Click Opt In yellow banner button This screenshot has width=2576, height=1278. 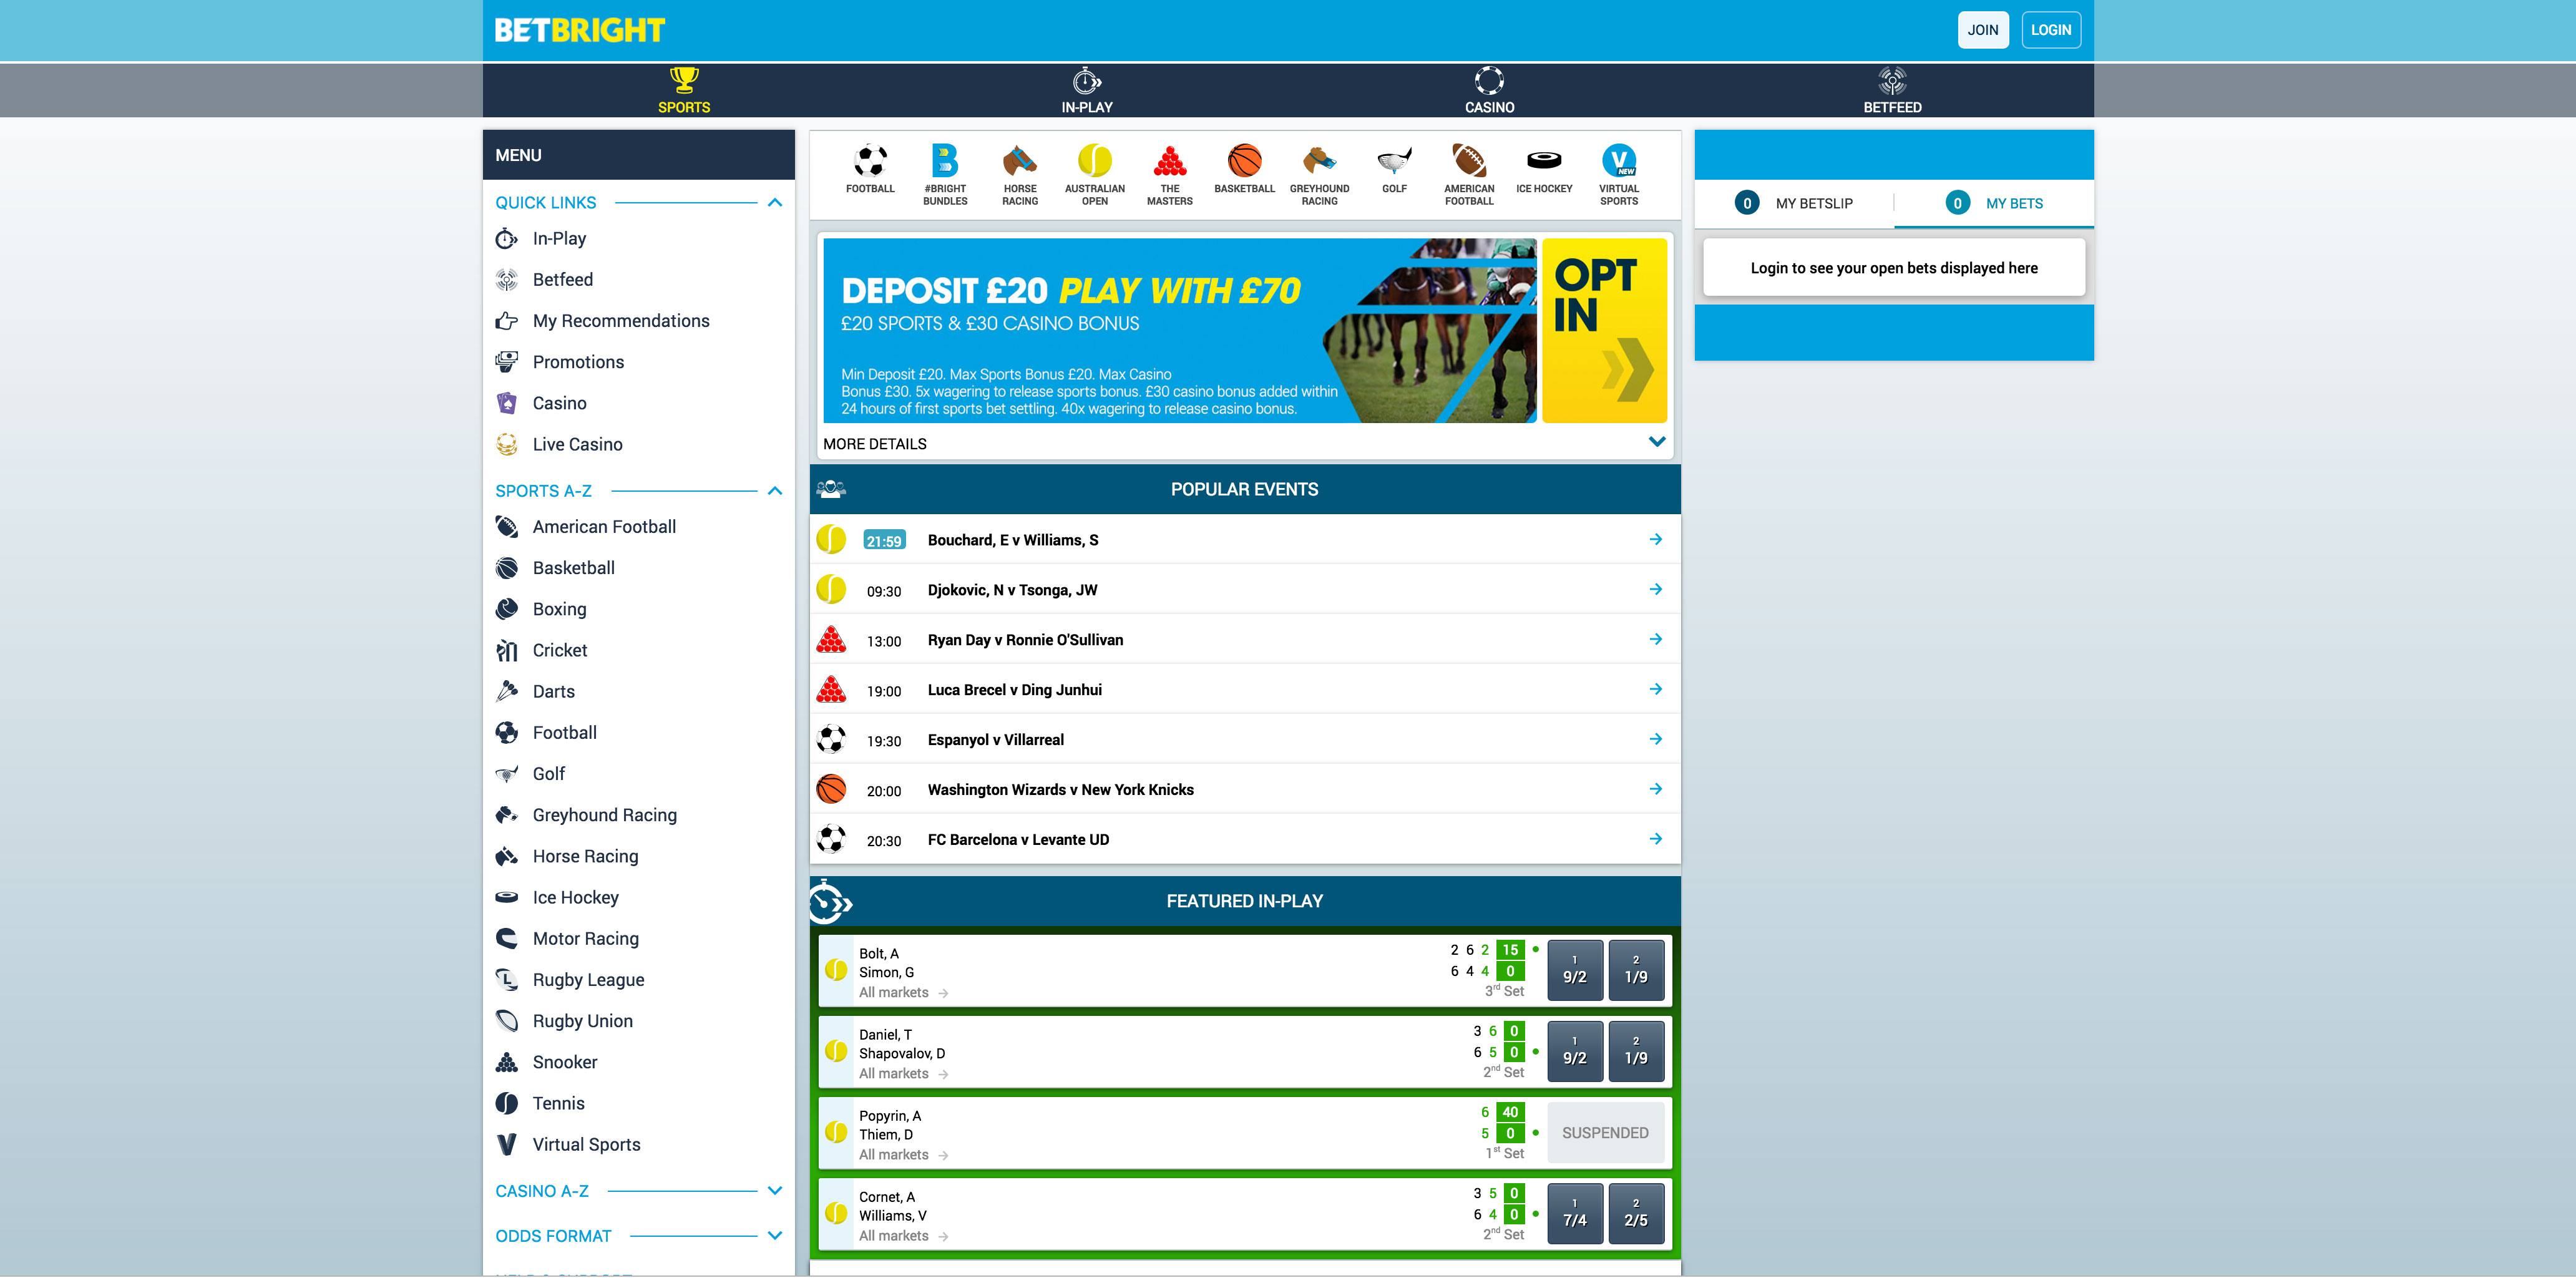coord(1604,331)
